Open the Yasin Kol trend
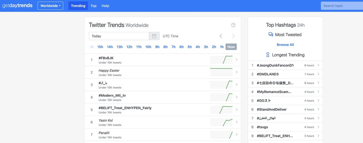363x143 pixels. (x=106, y=121)
